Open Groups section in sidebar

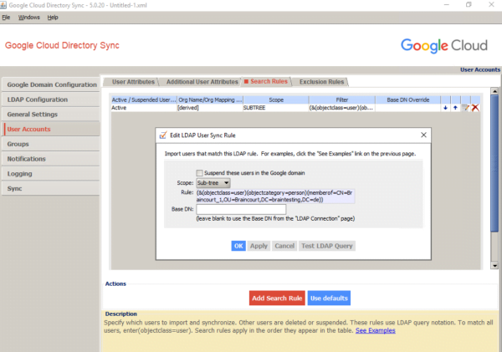[51, 144]
